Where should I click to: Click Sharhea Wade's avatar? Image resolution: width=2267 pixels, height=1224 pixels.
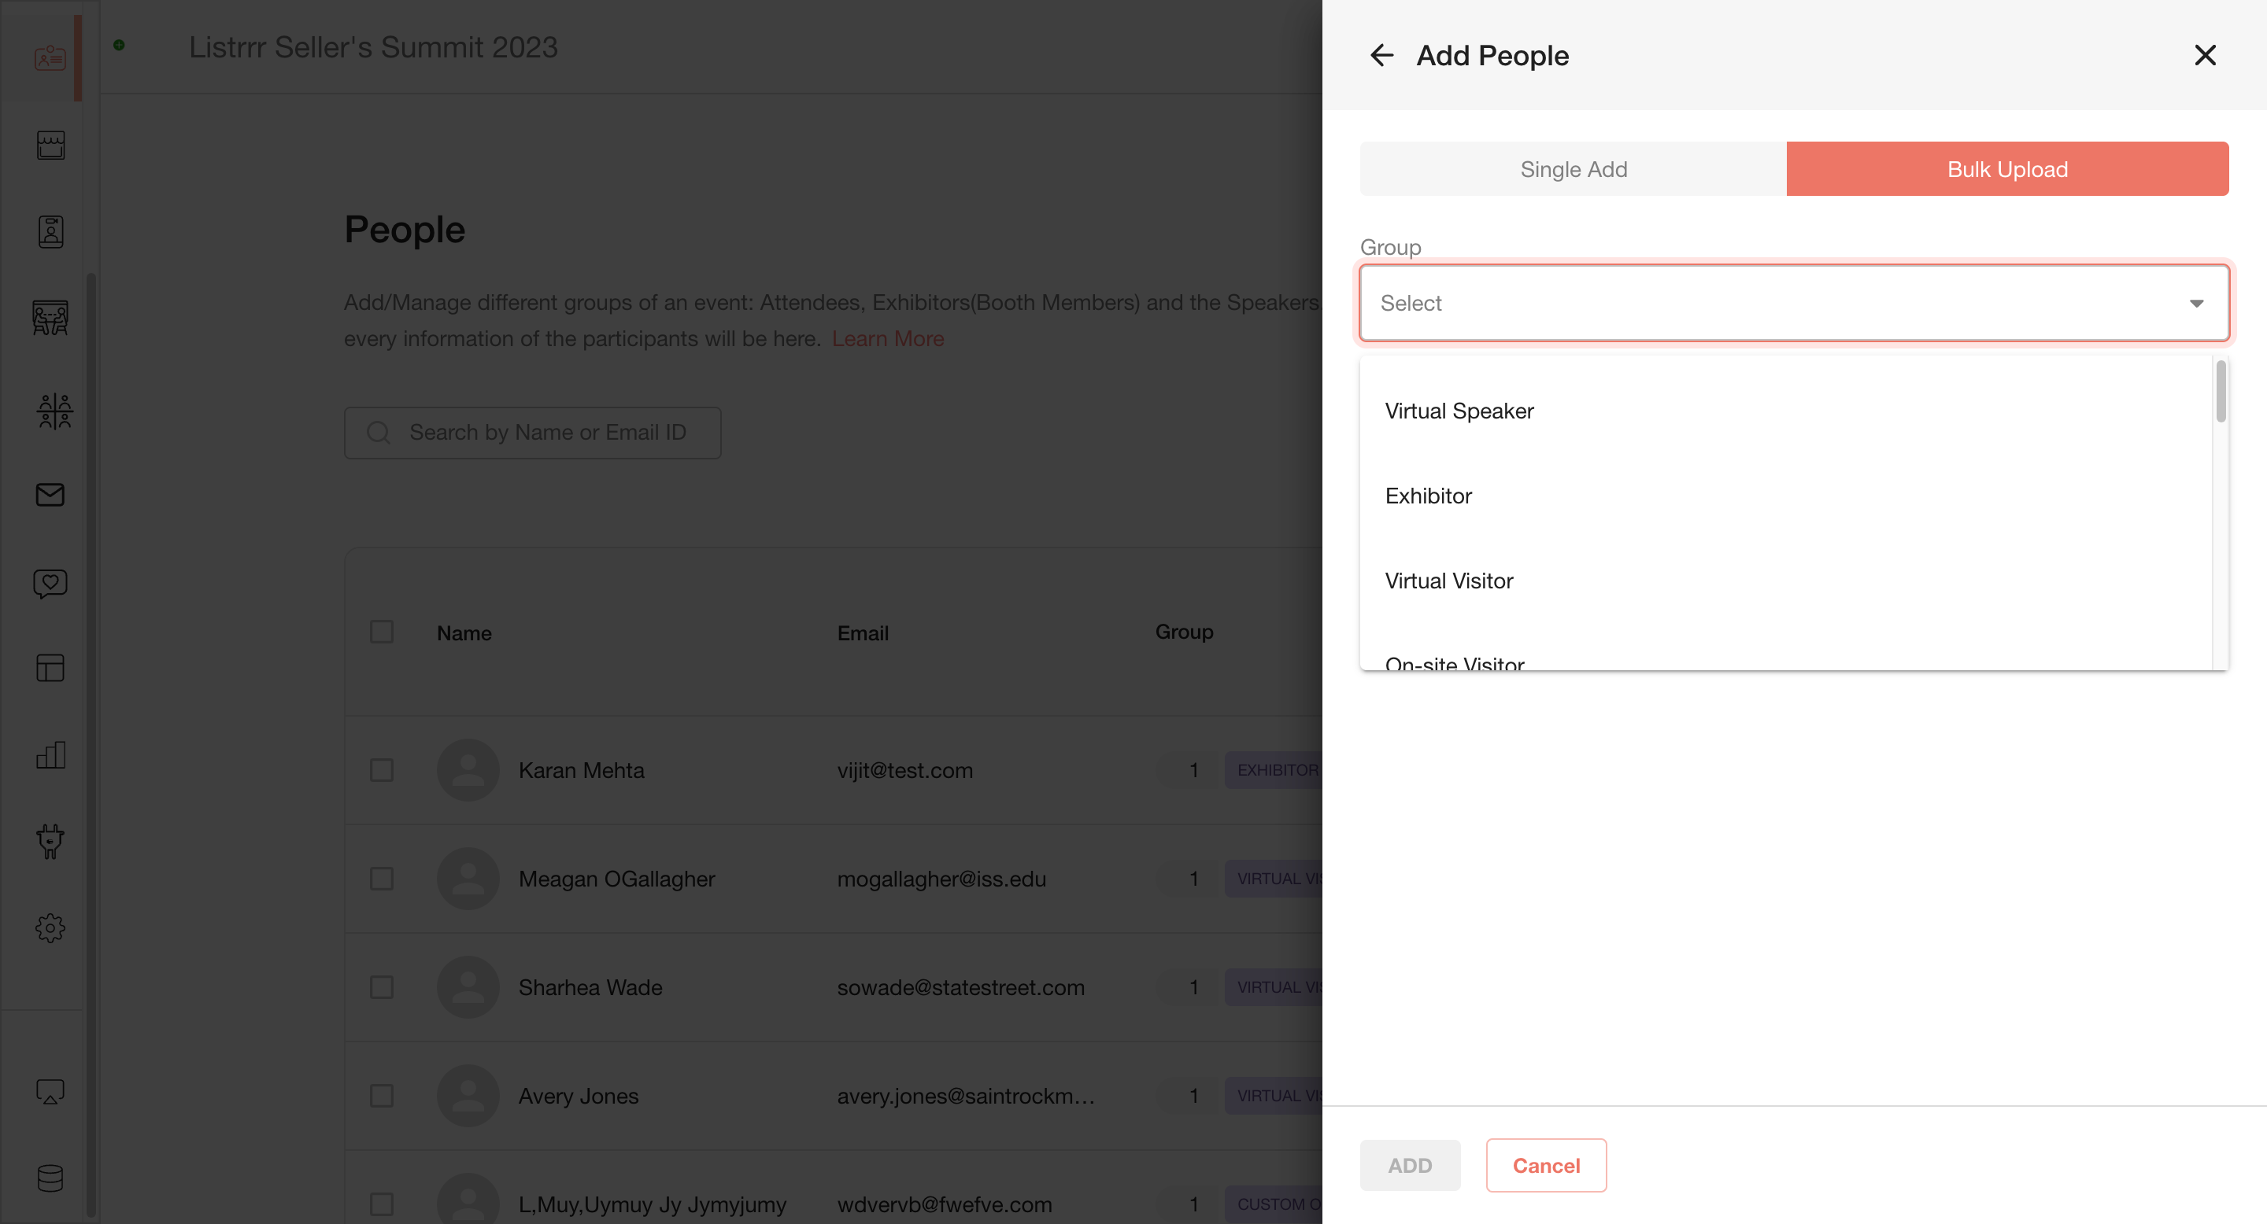[468, 987]
